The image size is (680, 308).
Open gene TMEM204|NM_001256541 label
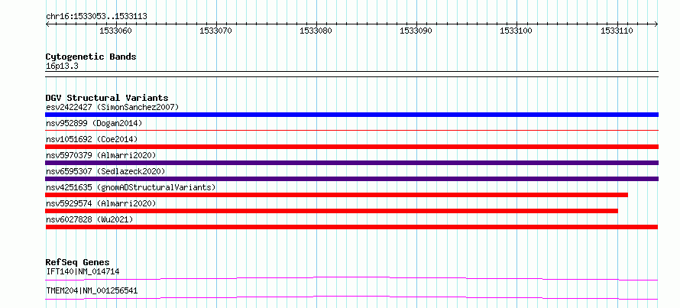coord(92,290)
